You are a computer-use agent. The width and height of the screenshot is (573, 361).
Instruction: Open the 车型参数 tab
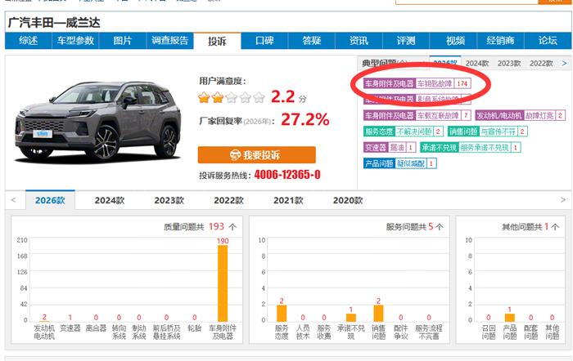74,41
